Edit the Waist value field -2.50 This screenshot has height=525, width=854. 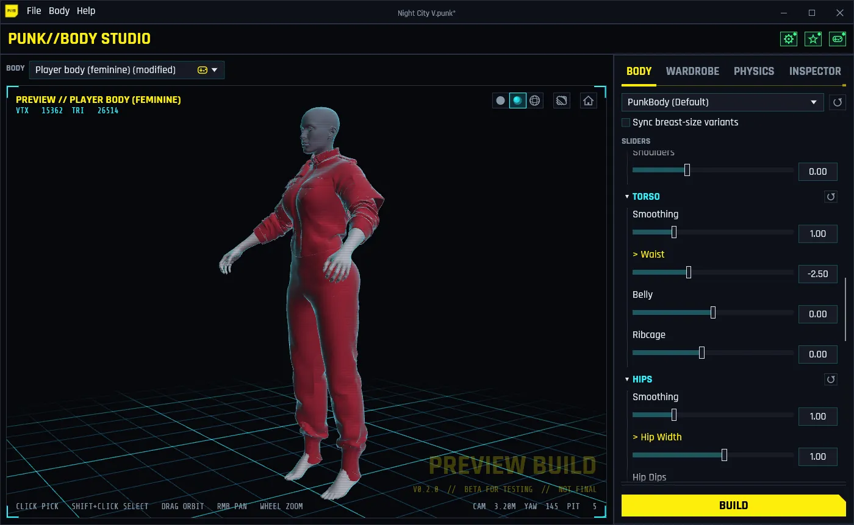[x=818, y=274]
